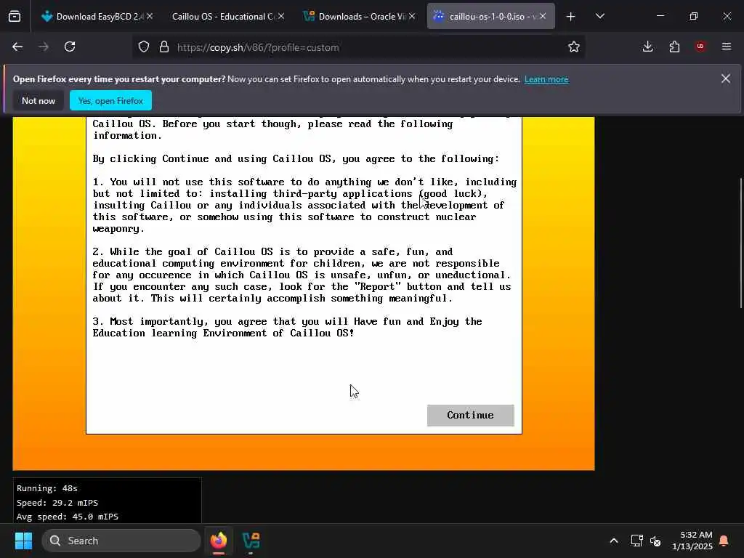Viewport: 744px width, 558px height.
Task: Open the clock showing 5:32 AM
Action: pyautogui.click(x=692, y=541)
